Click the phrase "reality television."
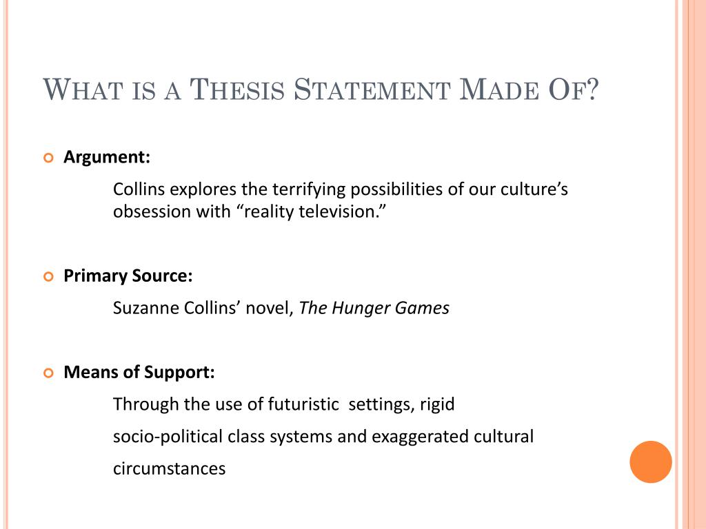The width and height of the screenshot is (706, 529). coord(312,211)
